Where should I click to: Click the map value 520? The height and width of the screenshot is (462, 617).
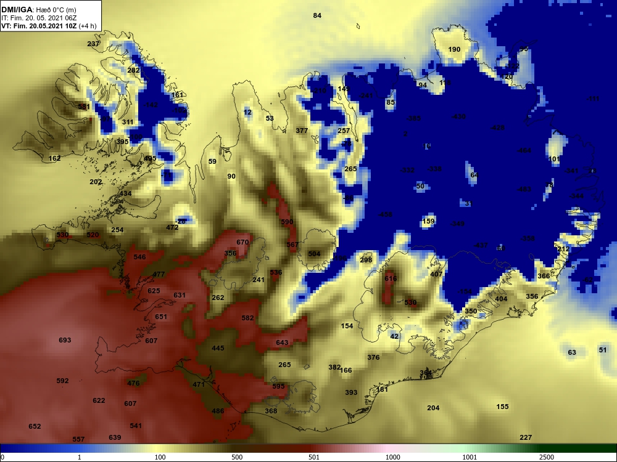(x=93, y=235)
